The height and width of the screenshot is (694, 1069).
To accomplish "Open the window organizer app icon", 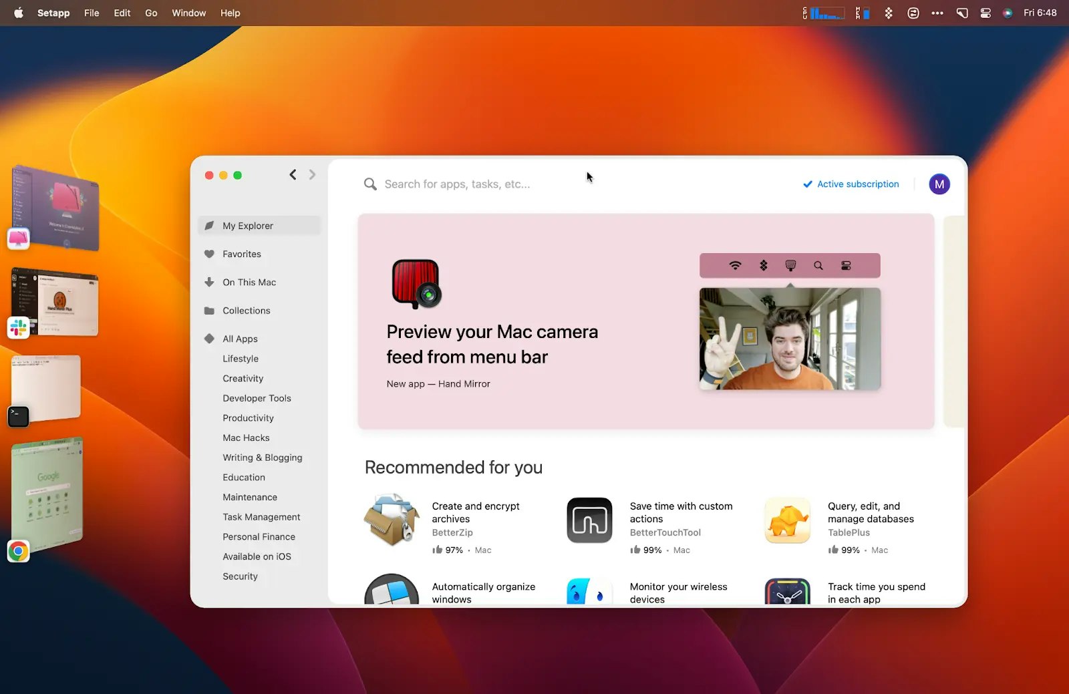I will [x=392, y=590].
